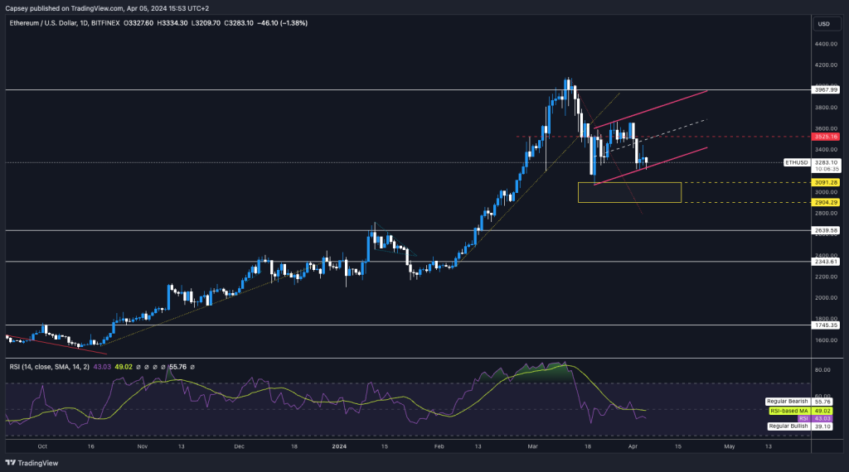Viewport: 849px width, 472px height.
Task: Click the Dec date label on time axis
Action: (x=239, y=446)
